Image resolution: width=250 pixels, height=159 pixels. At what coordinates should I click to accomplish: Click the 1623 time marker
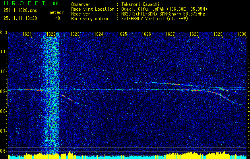[x=75, y=34]
